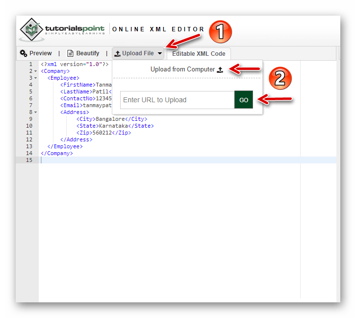Screen dimensions: 356x318
Task: Click the zip value 560212
Action: click(102, 133)
